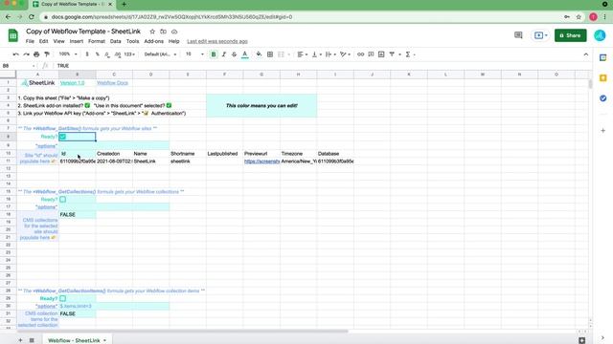Print the spreadsheet
This screenshot has width=613, height=344.
pyautogui.click(x=36, y=54)
